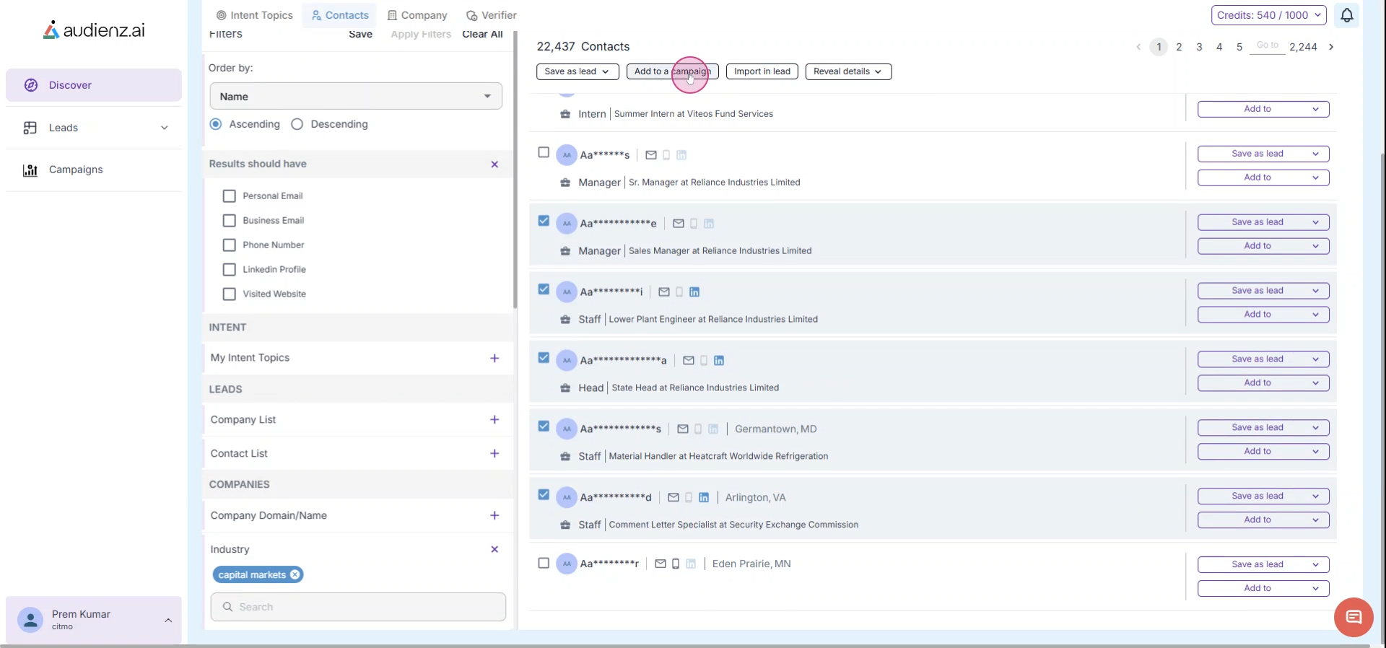Check the Business Email checkbox
The width and height of the screenshot is (1386, 648).
[230, 221]
